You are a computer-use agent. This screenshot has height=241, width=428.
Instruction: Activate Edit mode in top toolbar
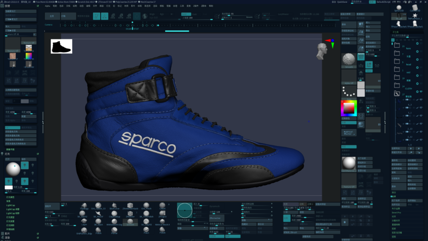tap(97, 16)
